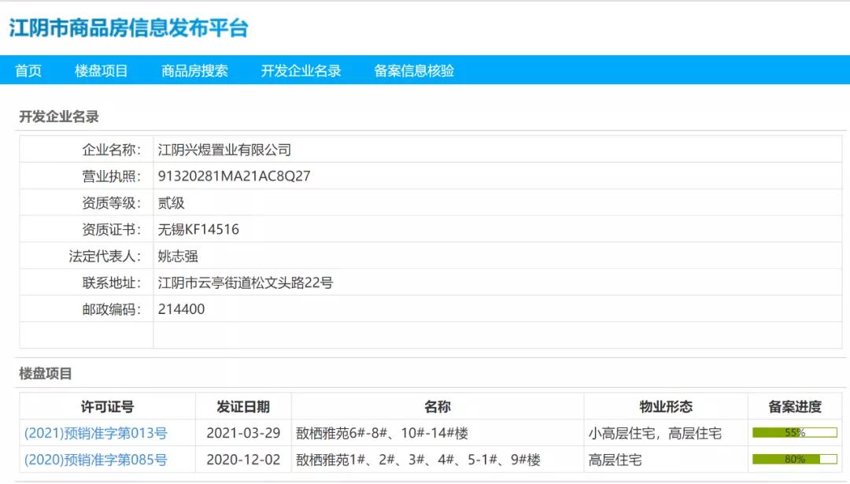This screenshot has width=850, height=484.
Task: Select 开发企业名录 in the navigation bar
Action: [301, 70]
